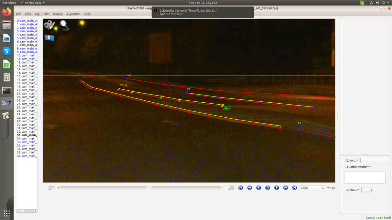This screenshot has width=392, height=220.
Task: Click the frame slider left arrow
Action: (59, 188)
